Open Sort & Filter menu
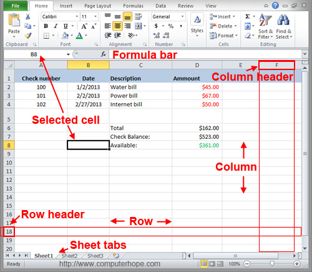Image resolution: width=312 pixels, height=272 pixels. tap(265, 26)
